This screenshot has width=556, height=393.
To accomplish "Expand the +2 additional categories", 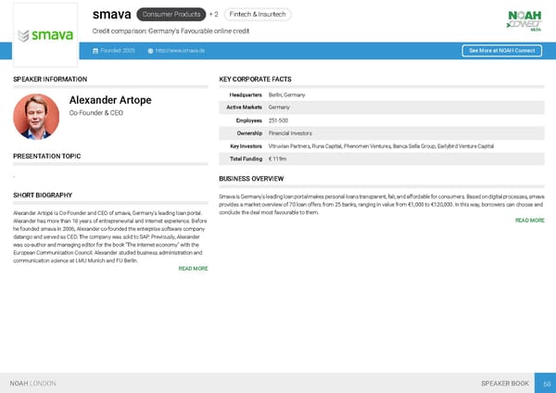I will [214, 15].
